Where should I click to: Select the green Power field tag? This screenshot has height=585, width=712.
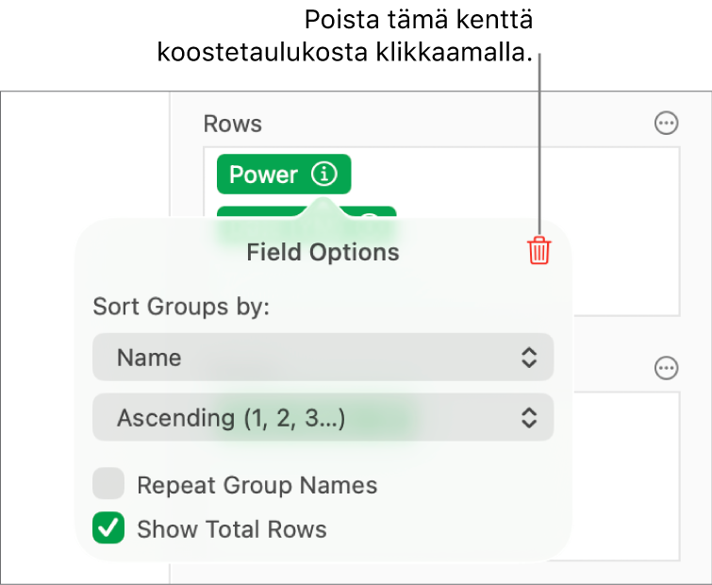[x=264, y=175]
